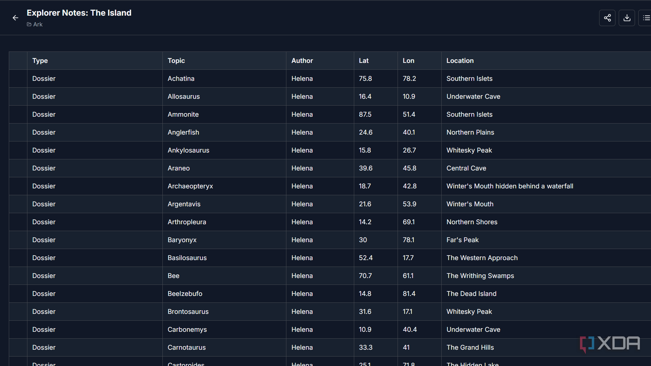Viewport: 651px width, 366px height.
Task: Click the Carbonemys topic cell
Action: 224,329
